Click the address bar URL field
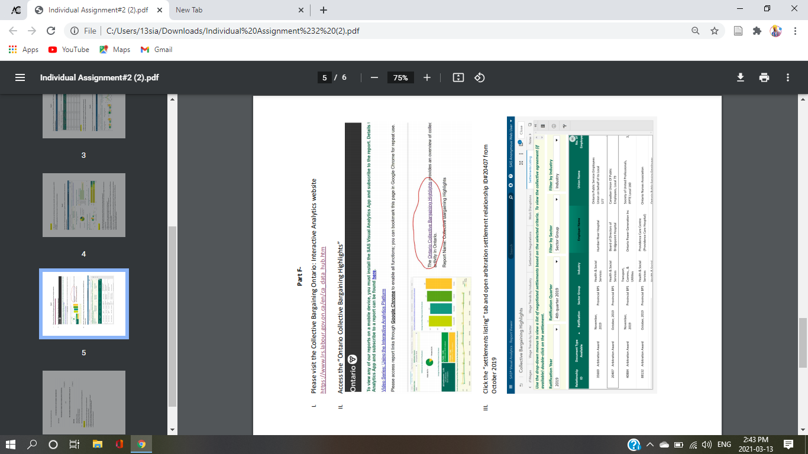The height and width of the screenshot is (454, 808). pos(379,31)
